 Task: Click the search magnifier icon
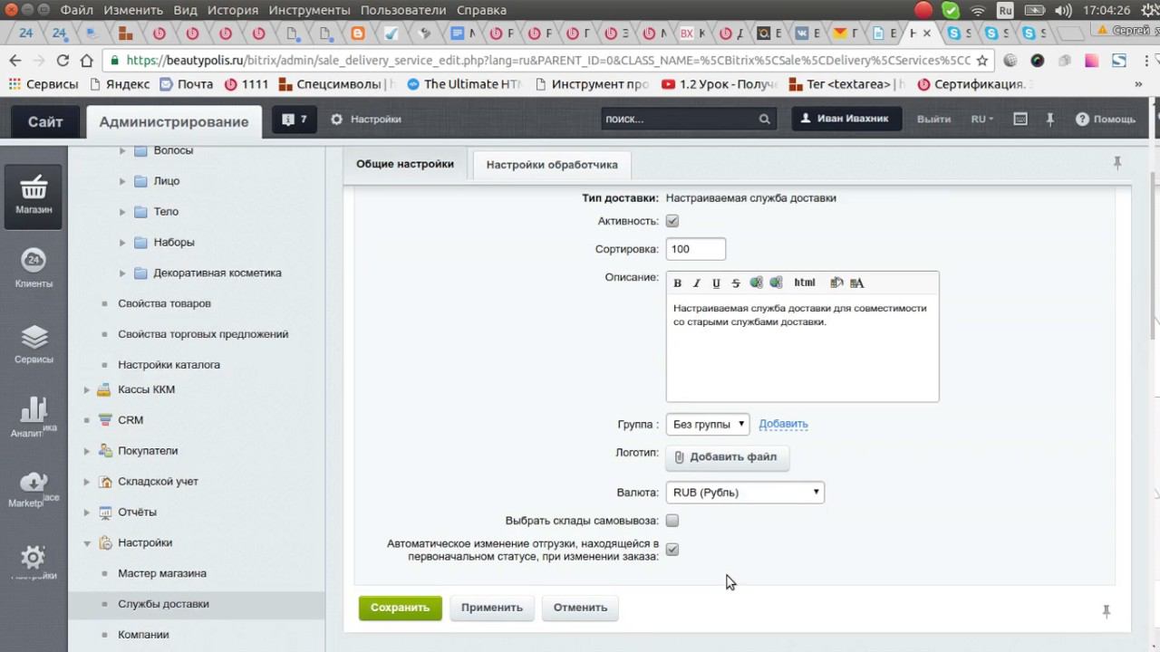point(764,119)
